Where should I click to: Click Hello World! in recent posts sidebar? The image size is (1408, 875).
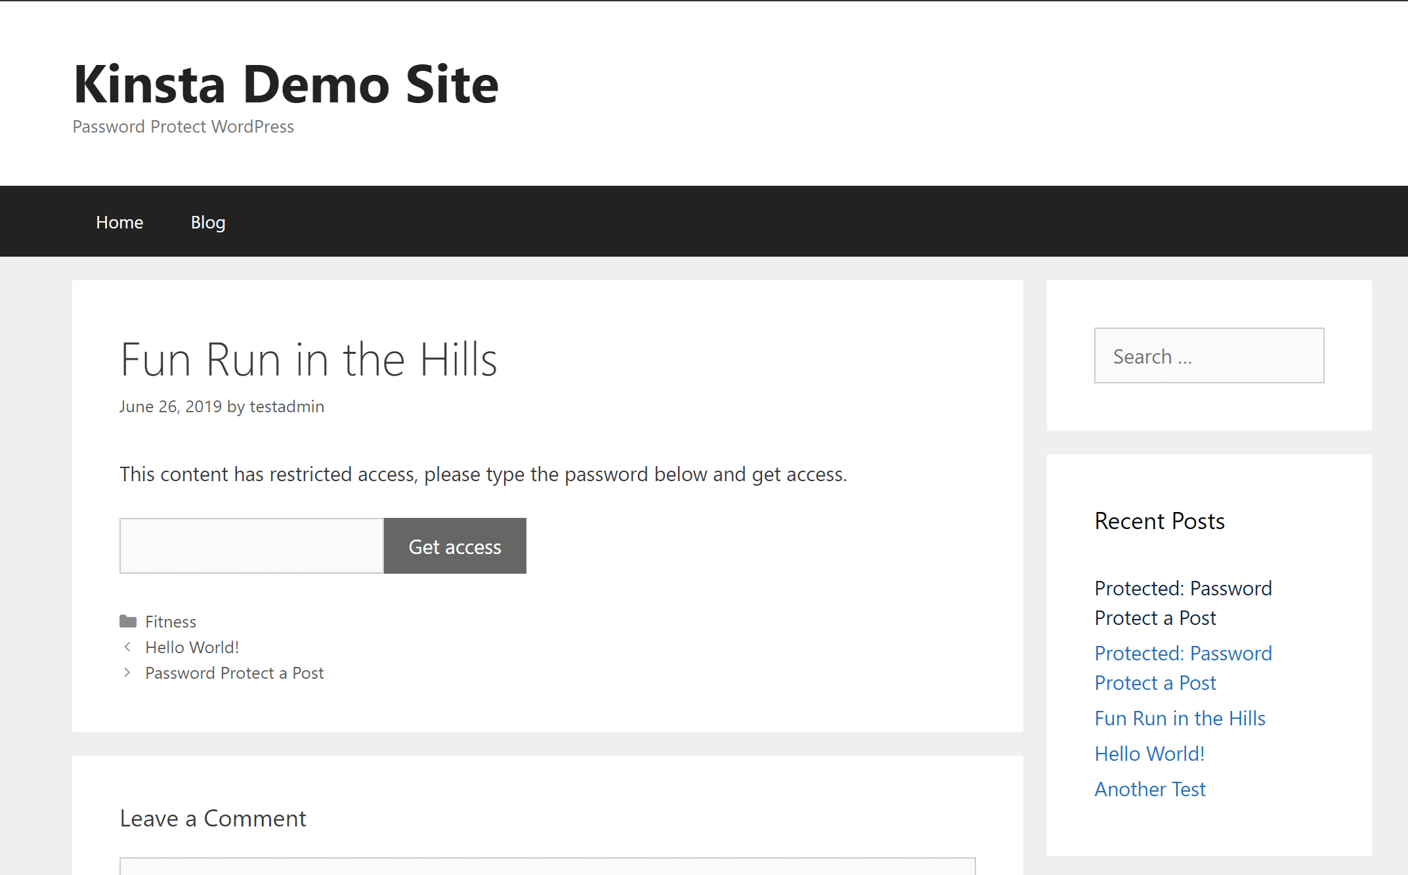click(1151, 752)
